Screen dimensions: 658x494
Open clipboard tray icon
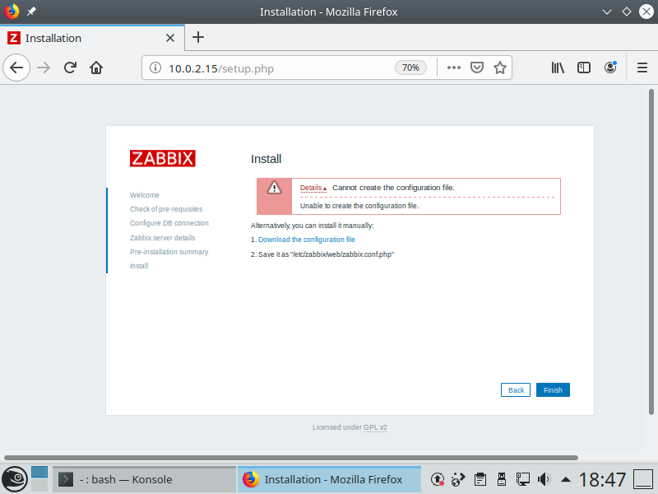[x=480, y=479]
